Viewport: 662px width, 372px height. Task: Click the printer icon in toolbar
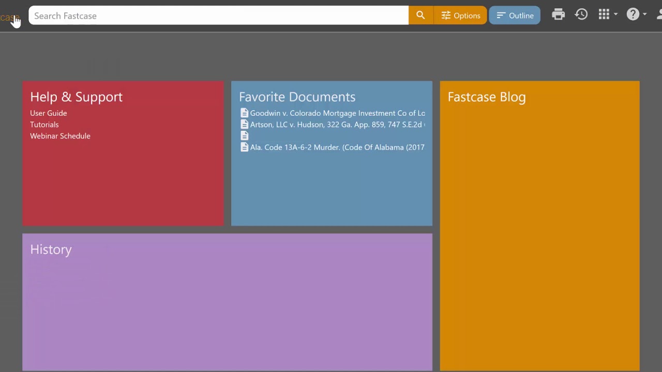(558, 15)
